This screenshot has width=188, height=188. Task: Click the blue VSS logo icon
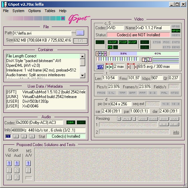(x=100, y=67)
